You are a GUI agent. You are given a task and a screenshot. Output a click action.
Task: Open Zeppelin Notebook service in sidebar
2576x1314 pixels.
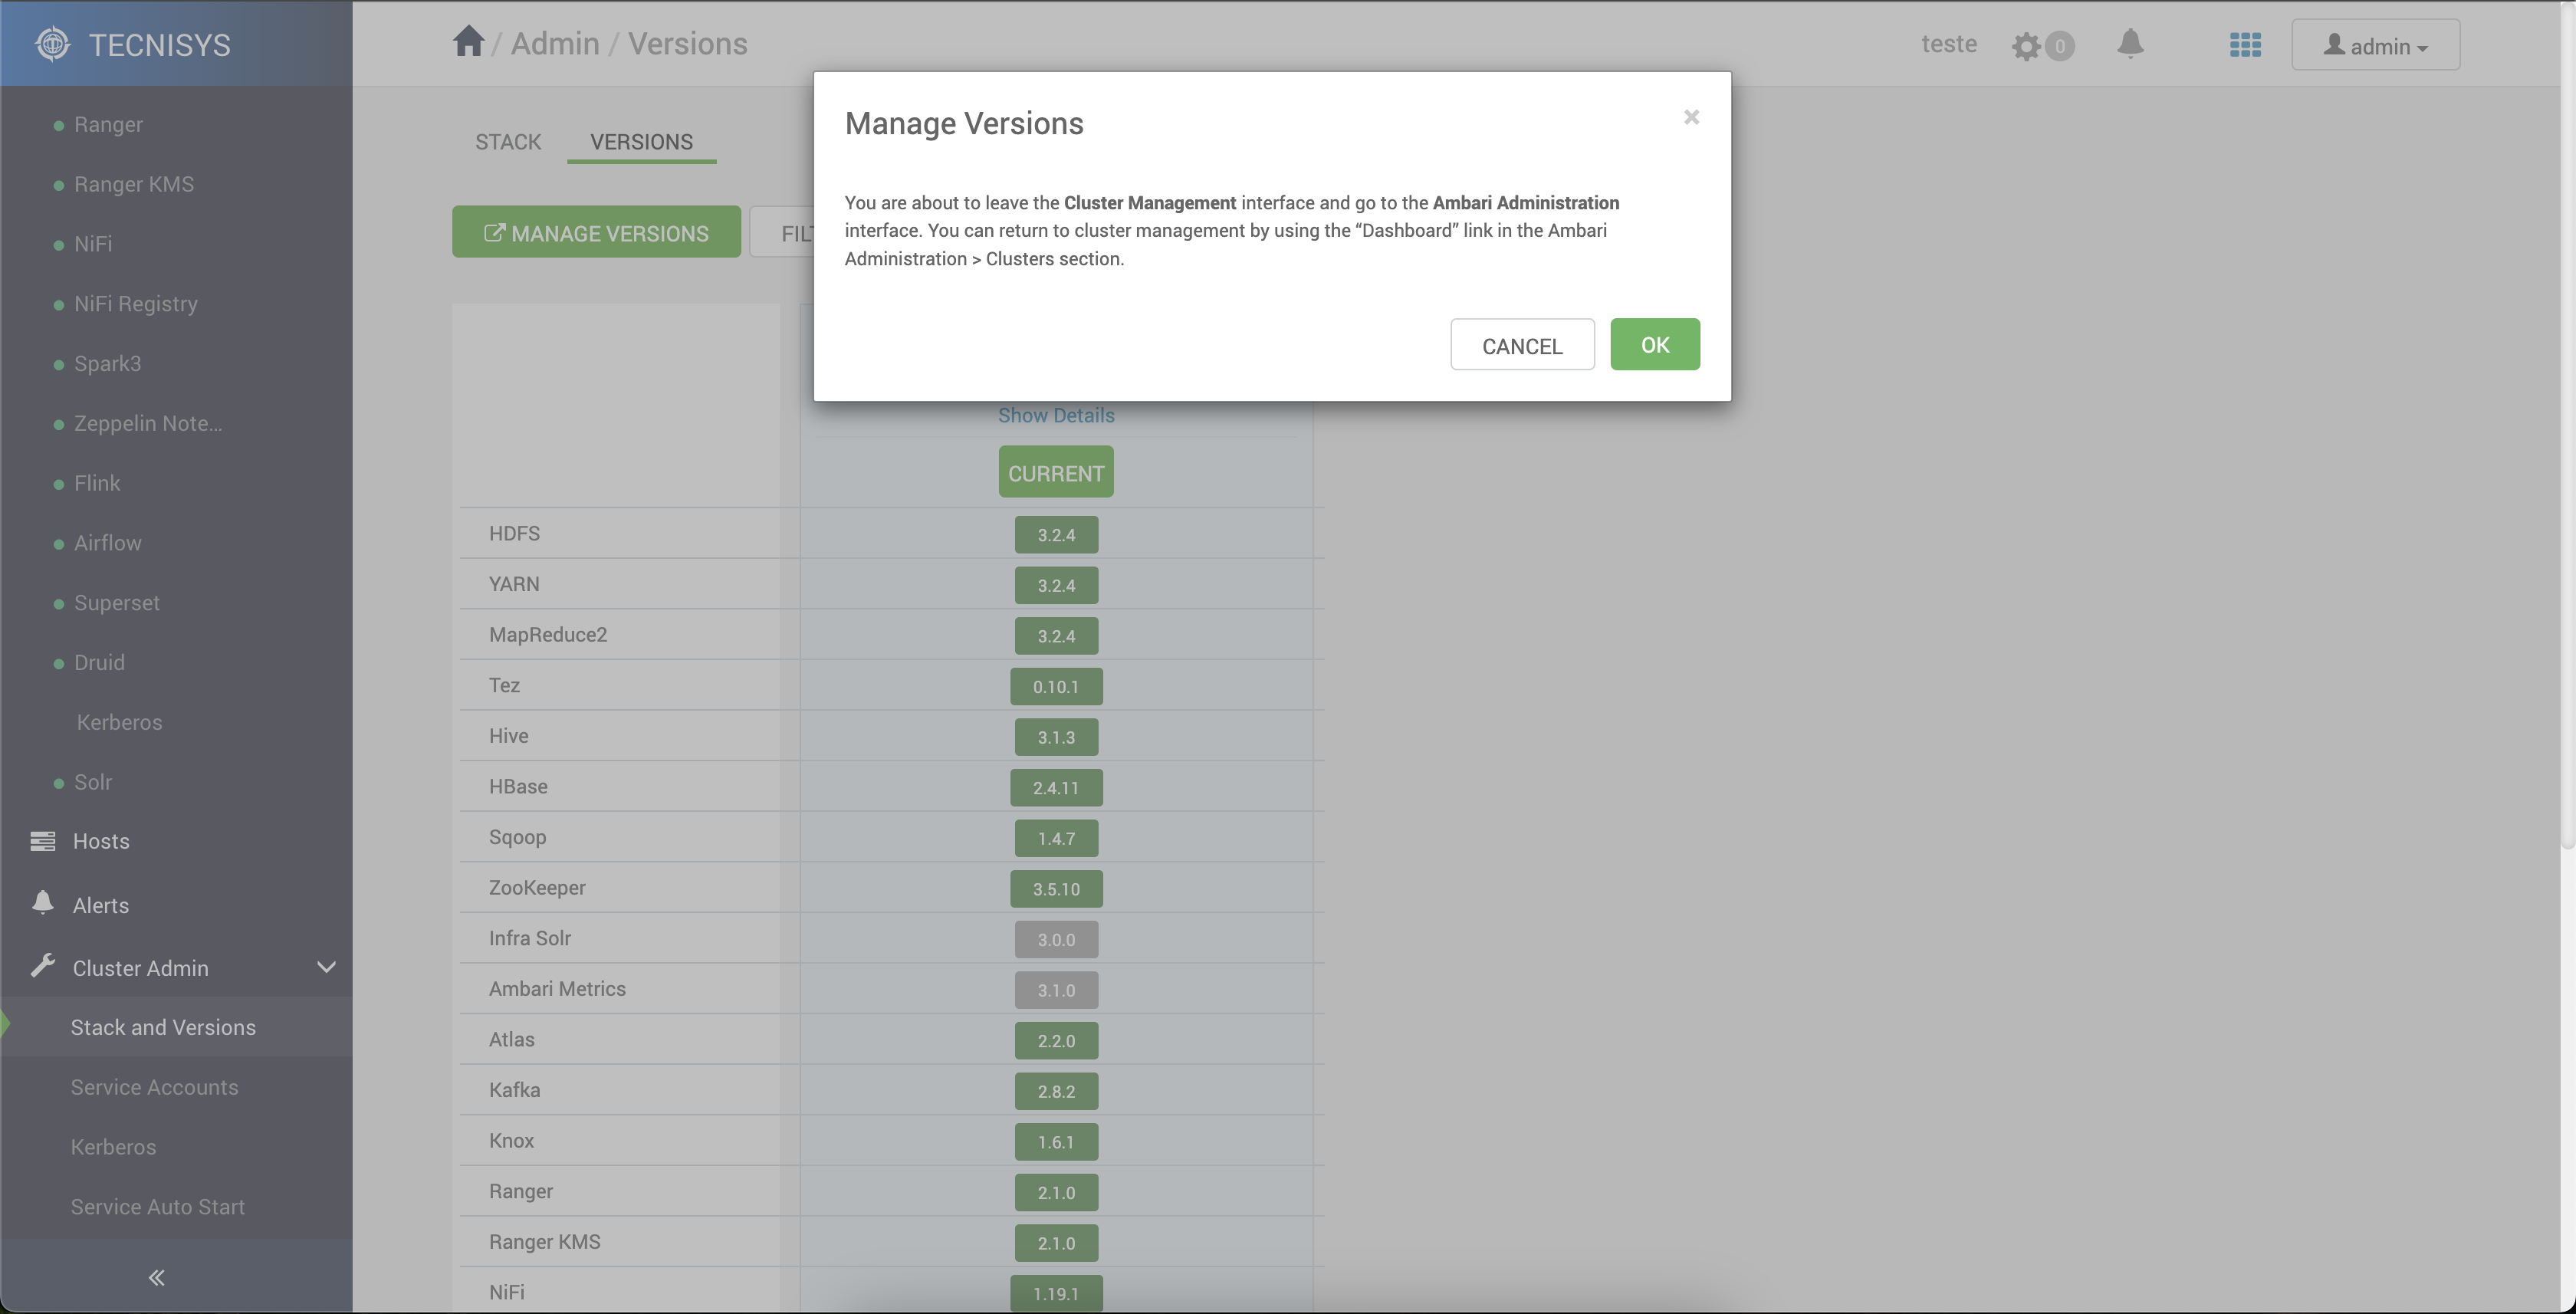(x=148, y=423)
